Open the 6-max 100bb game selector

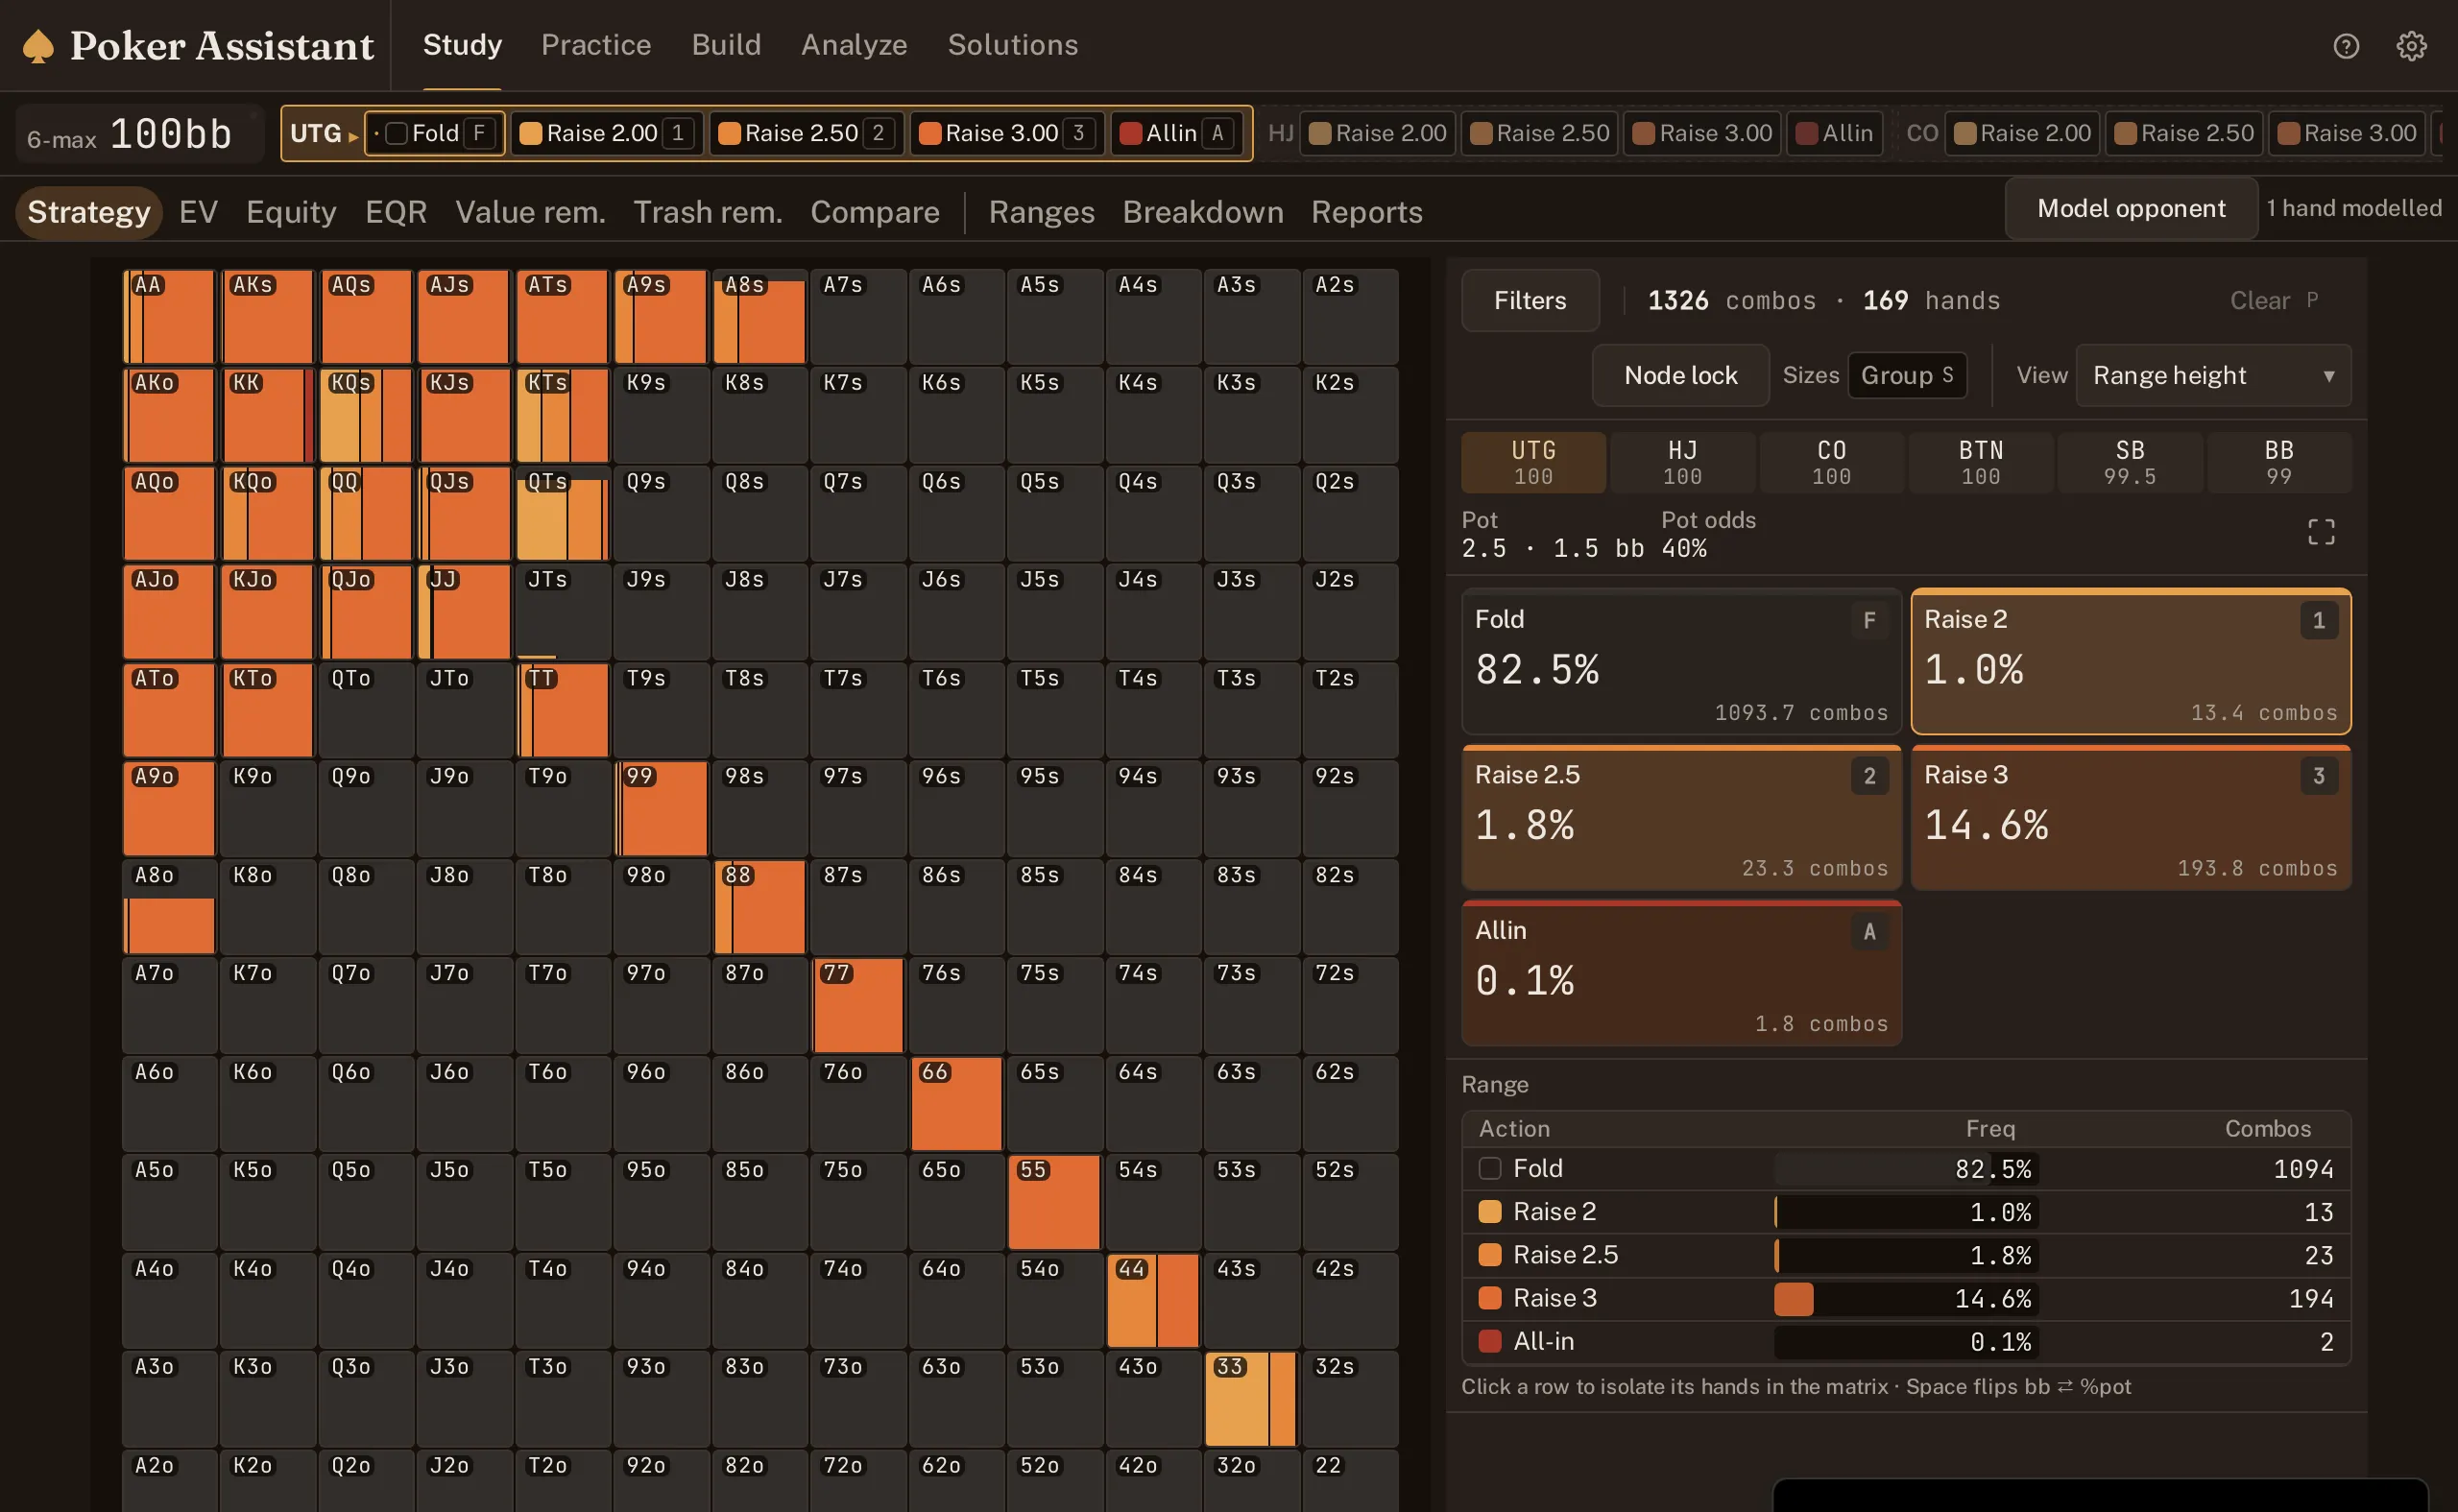[139, 133]
